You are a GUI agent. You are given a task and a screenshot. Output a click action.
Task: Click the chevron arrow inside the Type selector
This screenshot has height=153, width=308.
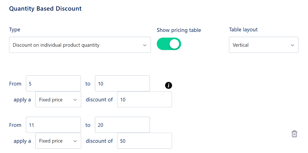coord(145,45)
